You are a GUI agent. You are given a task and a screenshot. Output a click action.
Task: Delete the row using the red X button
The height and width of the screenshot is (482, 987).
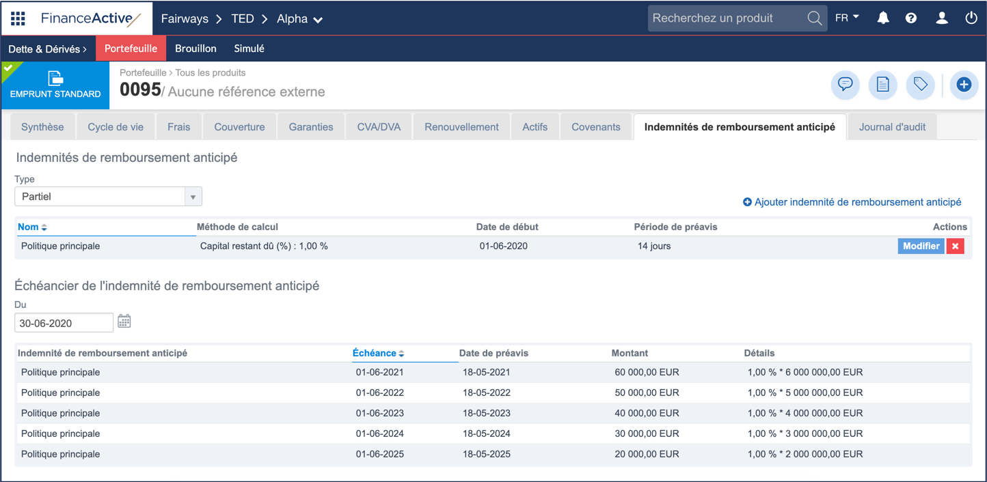point(955,246)
